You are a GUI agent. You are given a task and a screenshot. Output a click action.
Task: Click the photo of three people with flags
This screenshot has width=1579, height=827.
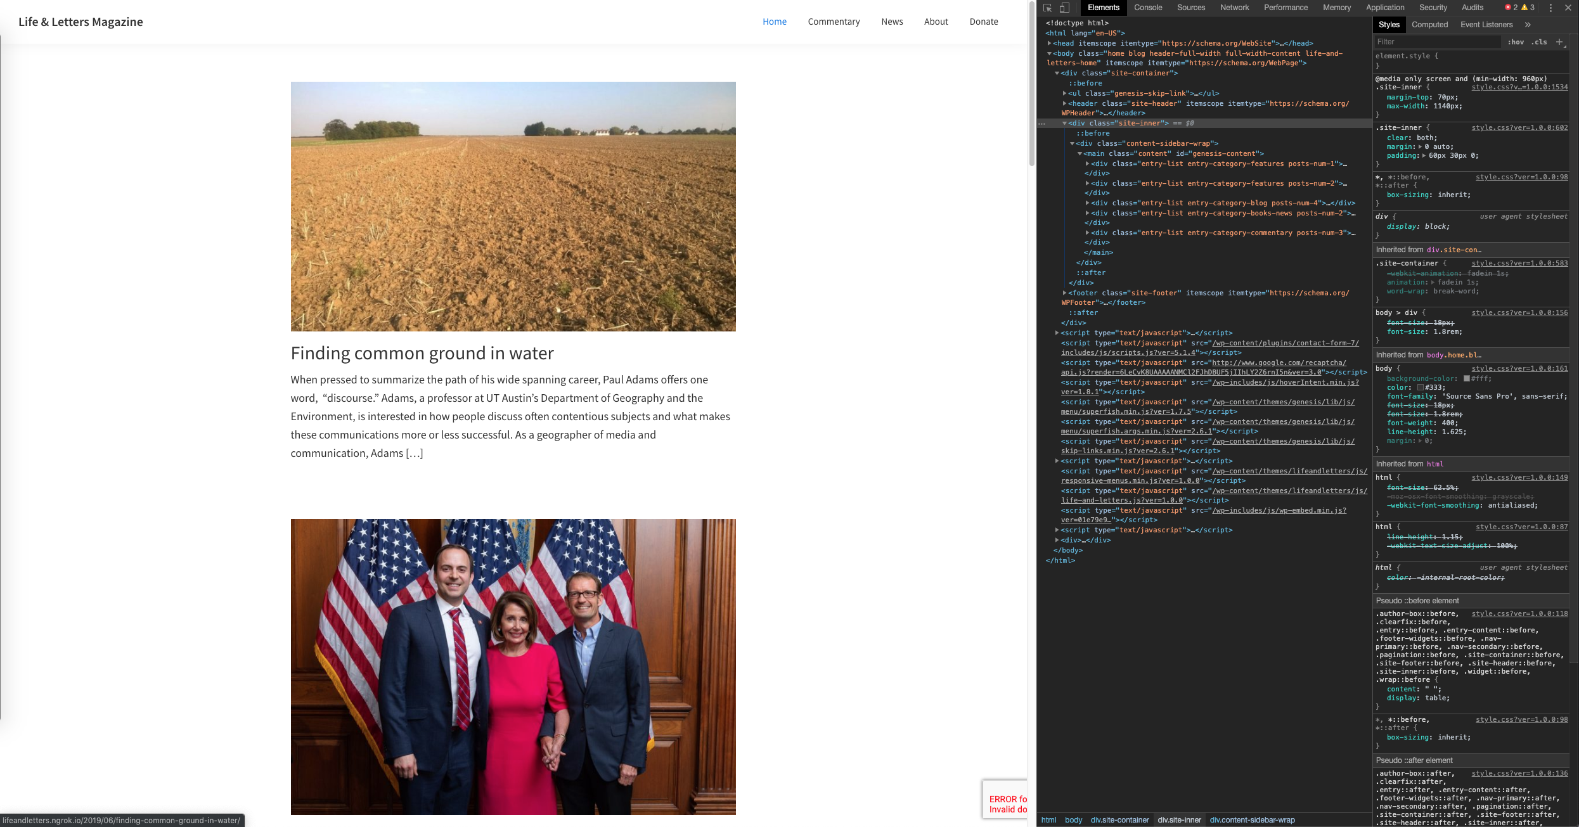click(x=513, y=667)
